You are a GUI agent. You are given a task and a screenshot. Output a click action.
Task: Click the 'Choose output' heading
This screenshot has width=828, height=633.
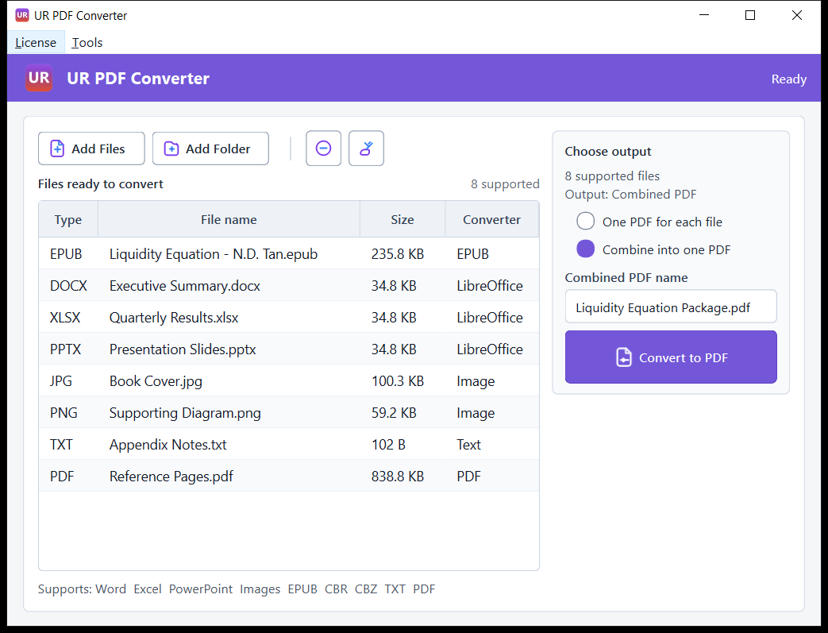click(608, 152)
